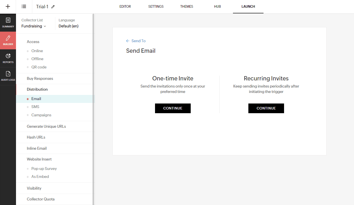The height and width of the screenshot is (205, 354).
Task: Open the Builder sidebar section
Action: pyautogui.click(x=8, y=40)
